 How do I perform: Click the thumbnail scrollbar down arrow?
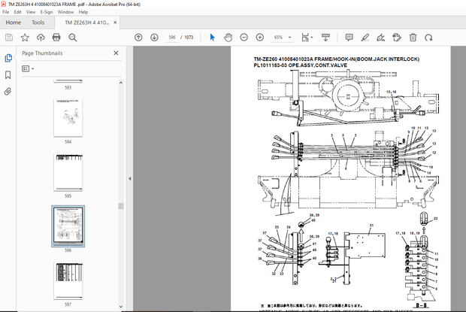click(121, 306)
